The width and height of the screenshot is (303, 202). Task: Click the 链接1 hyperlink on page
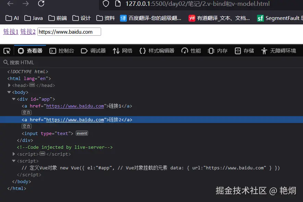point(11,32)
